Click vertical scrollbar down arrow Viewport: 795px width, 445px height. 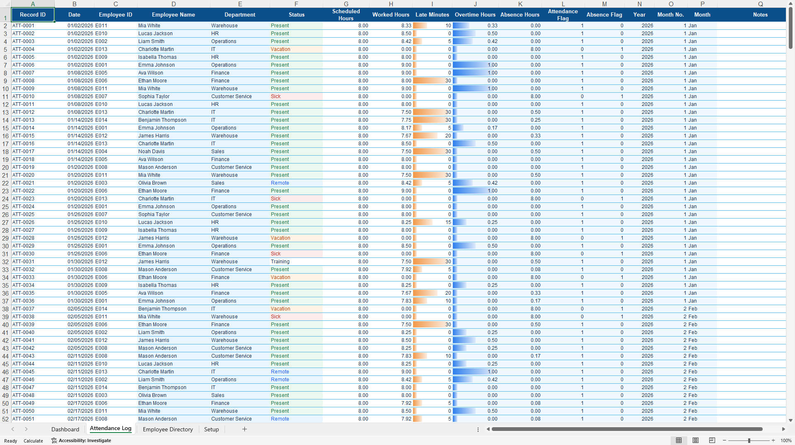(791, 420)
